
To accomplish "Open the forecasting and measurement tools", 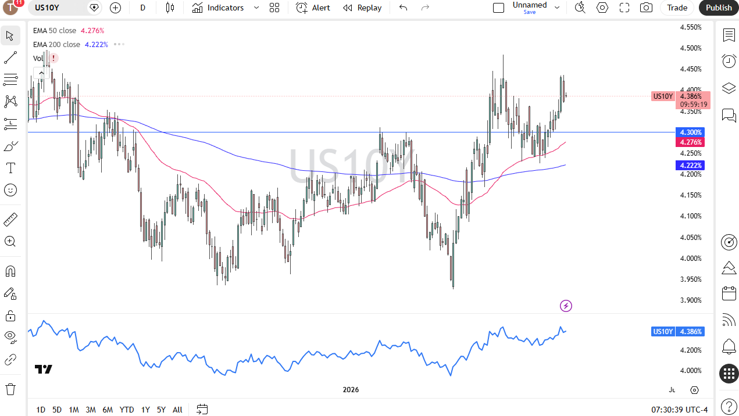I will [10, 124].
